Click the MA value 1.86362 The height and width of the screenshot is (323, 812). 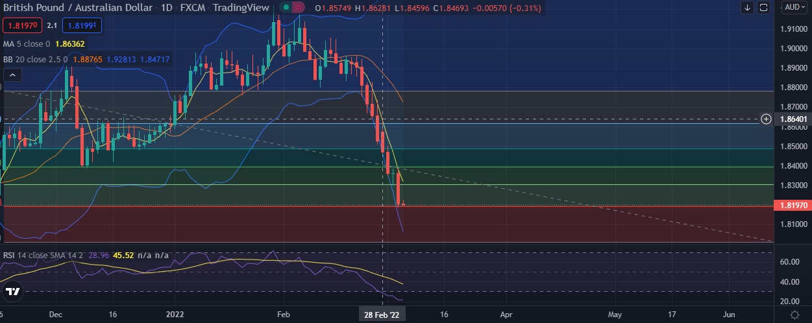click(x=70, y=44)
